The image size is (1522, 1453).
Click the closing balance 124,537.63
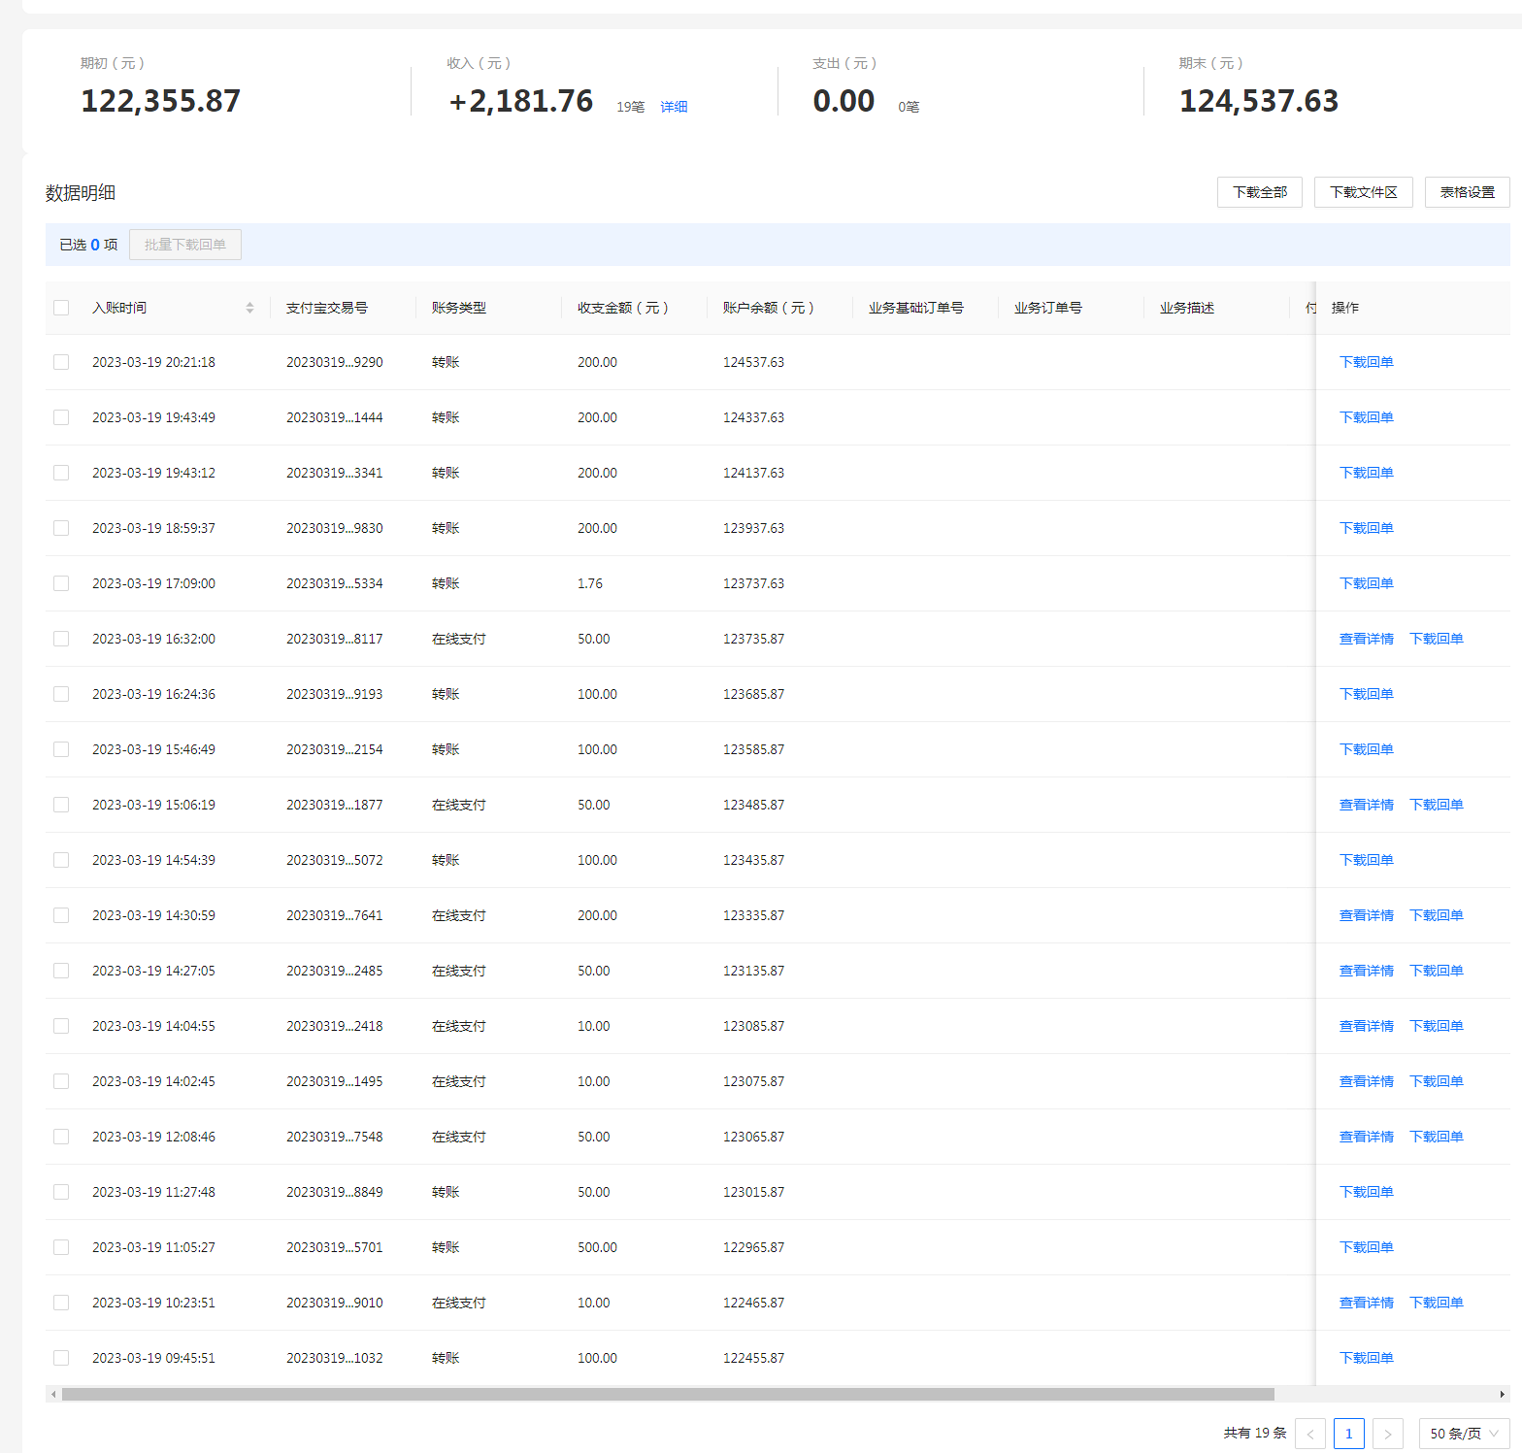(1259, 101)
